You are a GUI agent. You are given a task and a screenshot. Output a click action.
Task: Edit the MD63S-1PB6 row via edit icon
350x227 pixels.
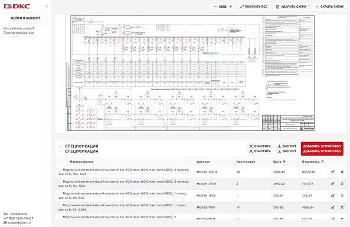(x=333, y=208)
